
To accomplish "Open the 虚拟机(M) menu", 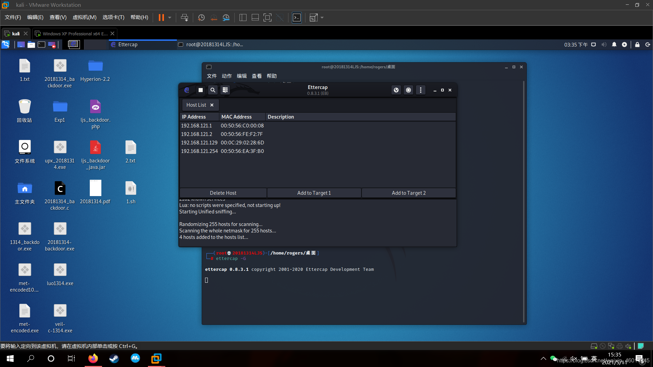I will 84,17.
